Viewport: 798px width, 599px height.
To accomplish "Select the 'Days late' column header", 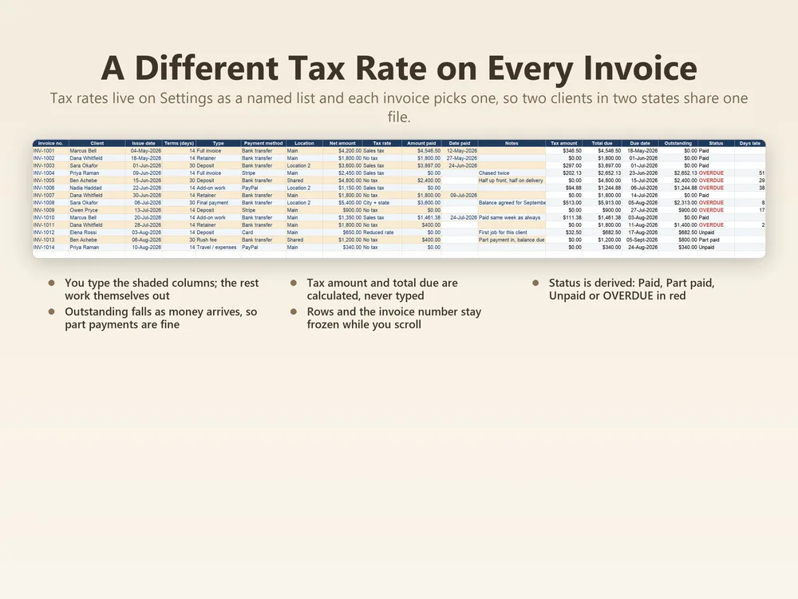I will point(749,143).
